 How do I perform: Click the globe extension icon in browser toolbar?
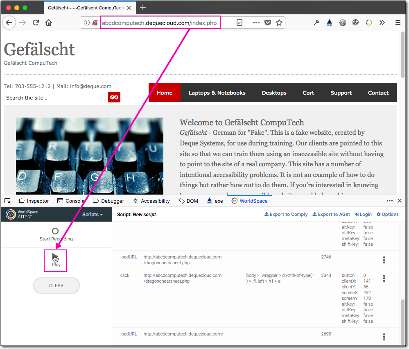[x=355, y=23]
